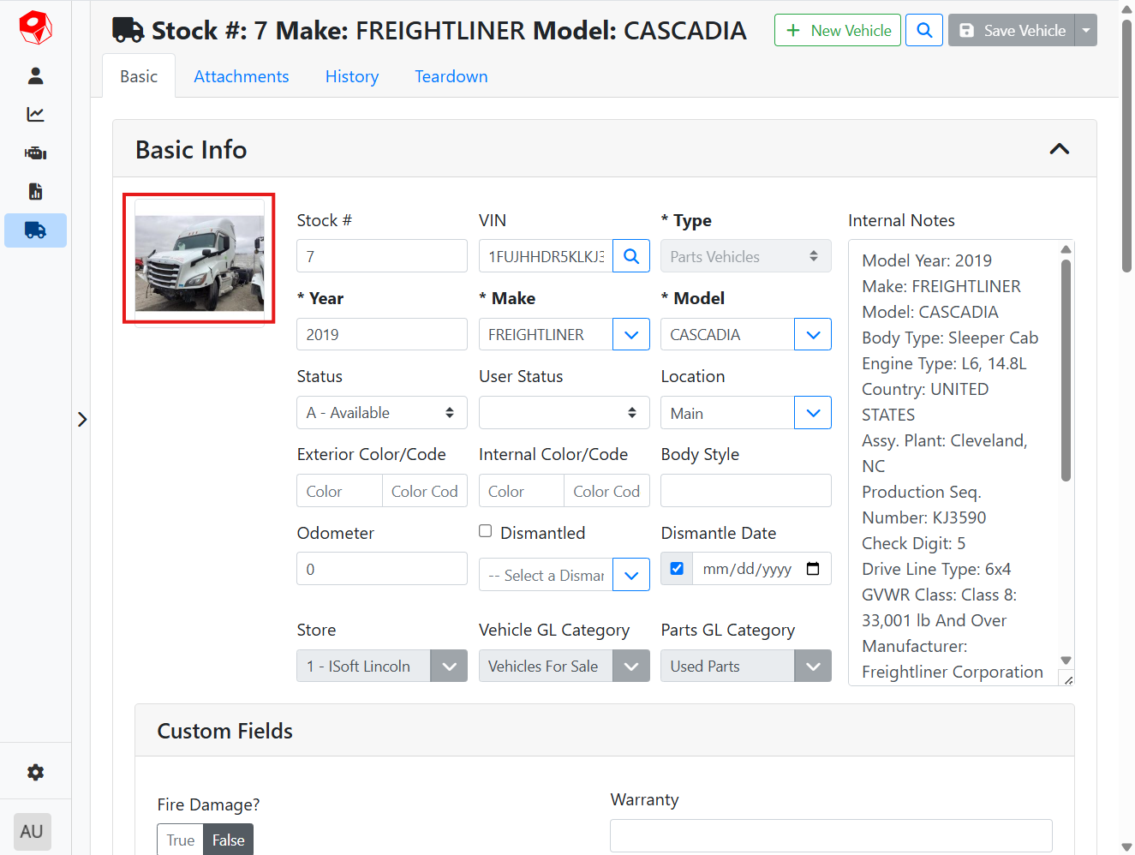Collapse the Basic Info section
Screen dimensions: 1135x855
click(x=1059, y=149)
